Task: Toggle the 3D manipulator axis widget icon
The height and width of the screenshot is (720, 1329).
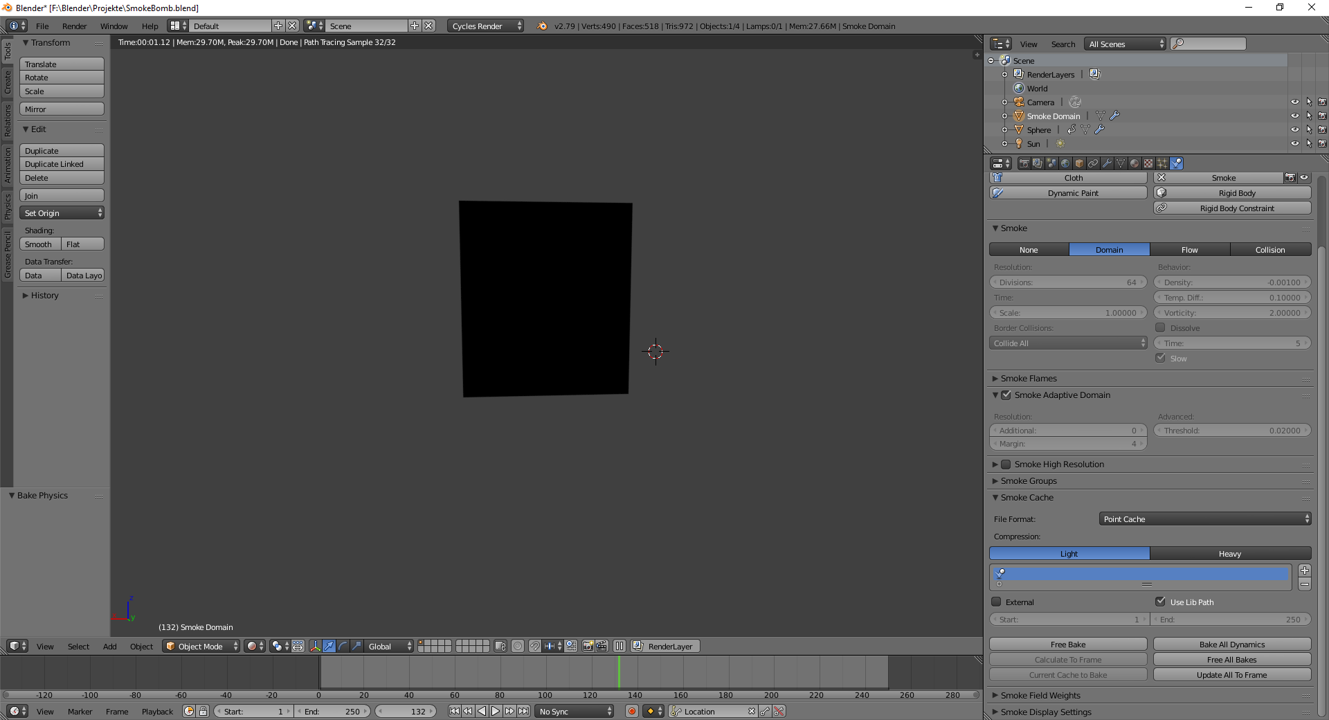Action: click(x=316, y=646)
